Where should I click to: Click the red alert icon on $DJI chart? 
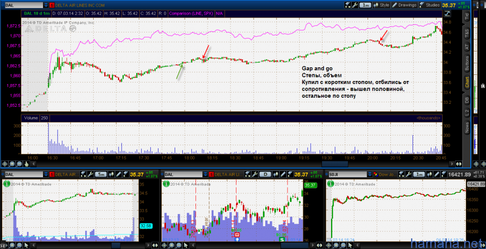click(376, 175)
